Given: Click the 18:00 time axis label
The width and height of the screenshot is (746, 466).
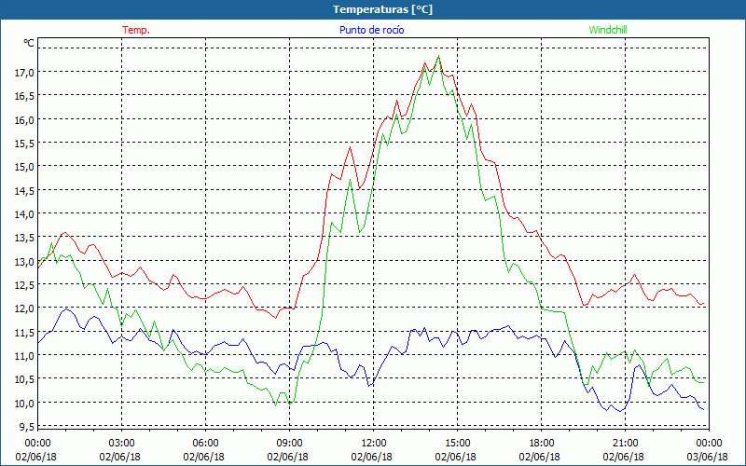Looking at the screenshot, I should [540, 444].
